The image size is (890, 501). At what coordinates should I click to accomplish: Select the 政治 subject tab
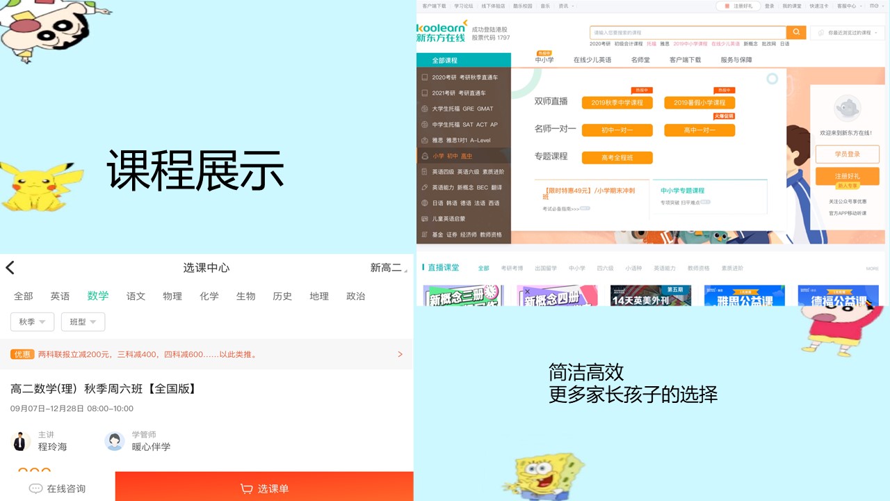click(355, 296)
